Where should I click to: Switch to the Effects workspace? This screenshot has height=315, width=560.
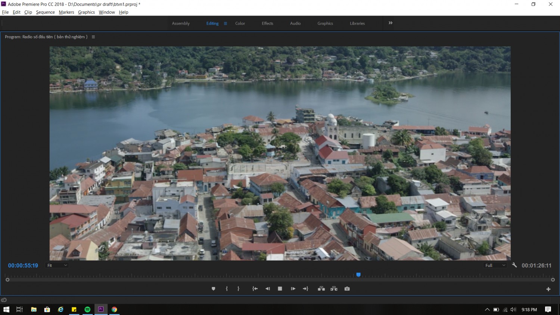pyautogui.click(x=268, y=24)
